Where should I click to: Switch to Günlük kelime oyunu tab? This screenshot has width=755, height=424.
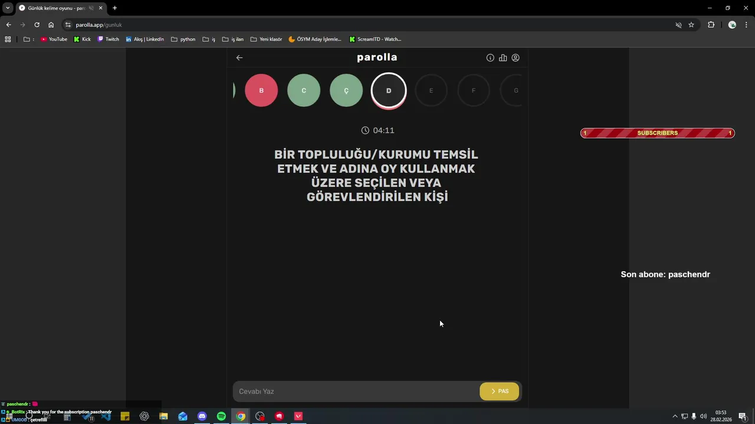(56, 8)
